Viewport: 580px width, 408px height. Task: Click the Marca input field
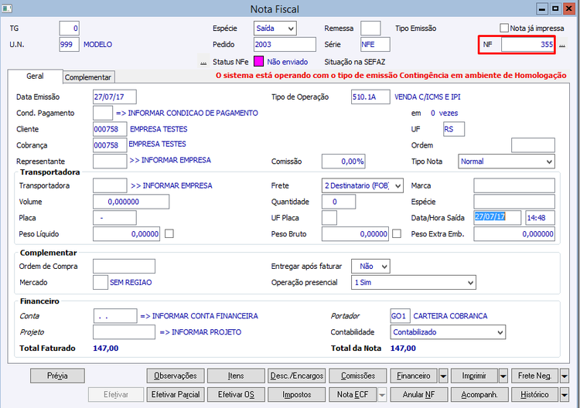[x=514, y=185]
